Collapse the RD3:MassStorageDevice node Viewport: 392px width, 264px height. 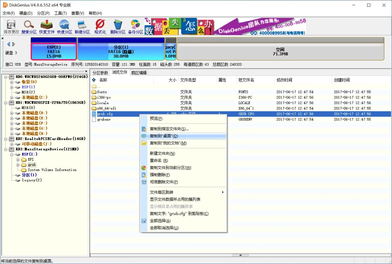[x=6, y=149]
